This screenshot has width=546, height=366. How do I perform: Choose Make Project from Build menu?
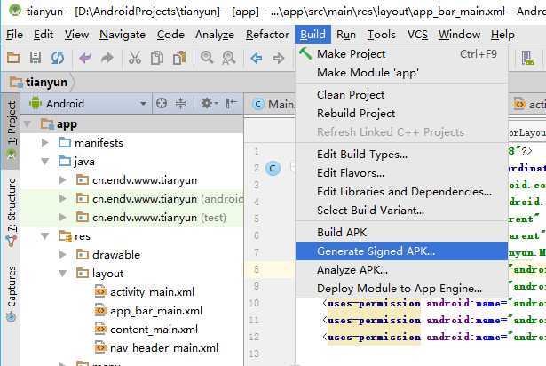(401, 54)
